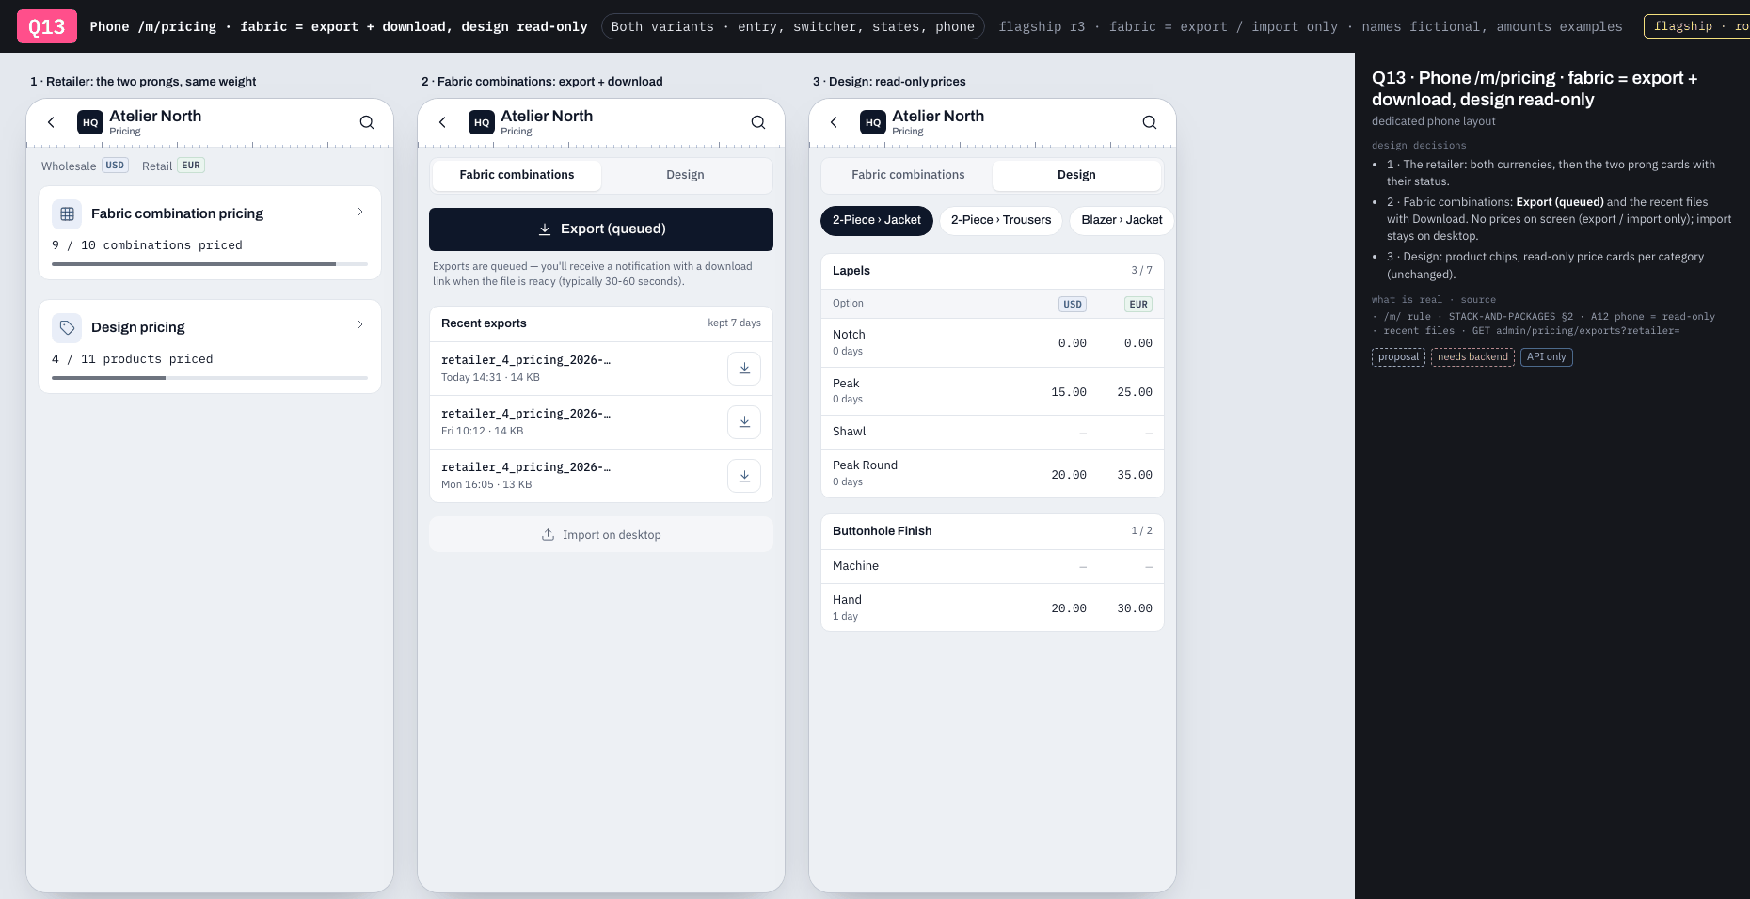Expand Fabric combination pricing chevron
Viewport: 1750px width, 899px height.
click(x=360, y=213)
